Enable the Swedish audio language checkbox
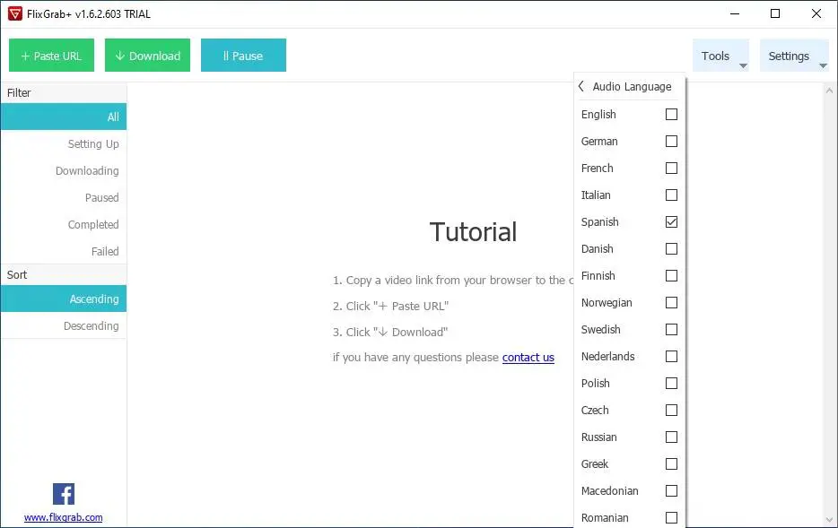The image size is (838, 528). [x=671, y=329]
